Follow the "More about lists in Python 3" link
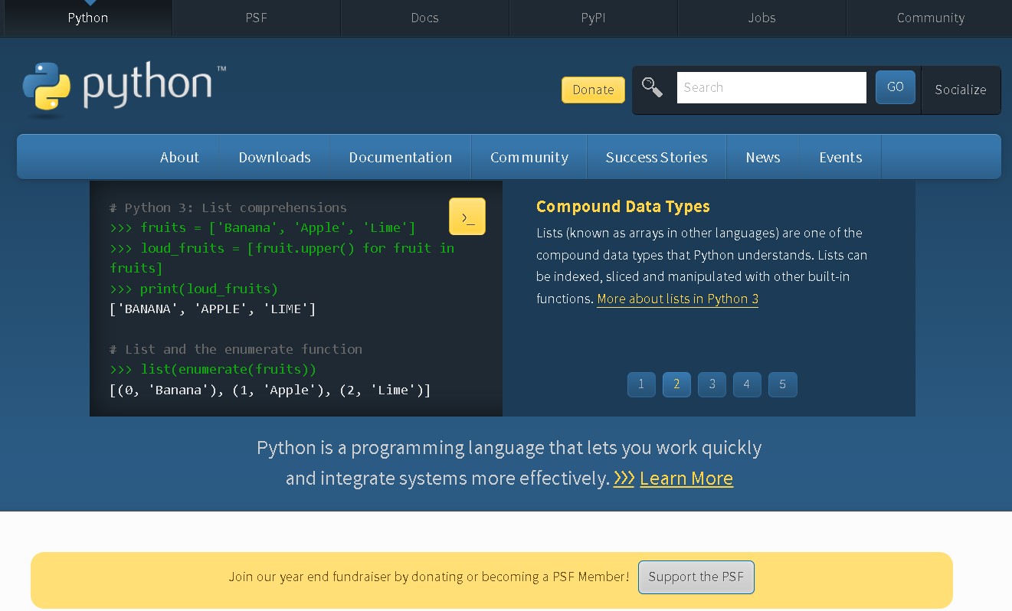Screen dimensions: 1012x611 677,299
